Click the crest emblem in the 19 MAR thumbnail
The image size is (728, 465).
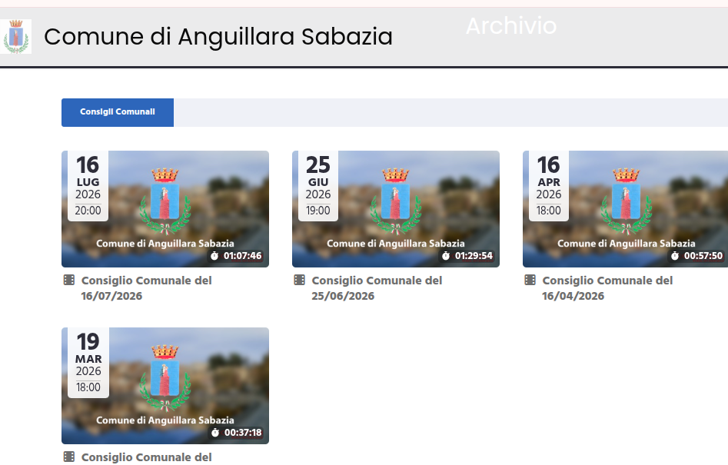pos(165,377)
